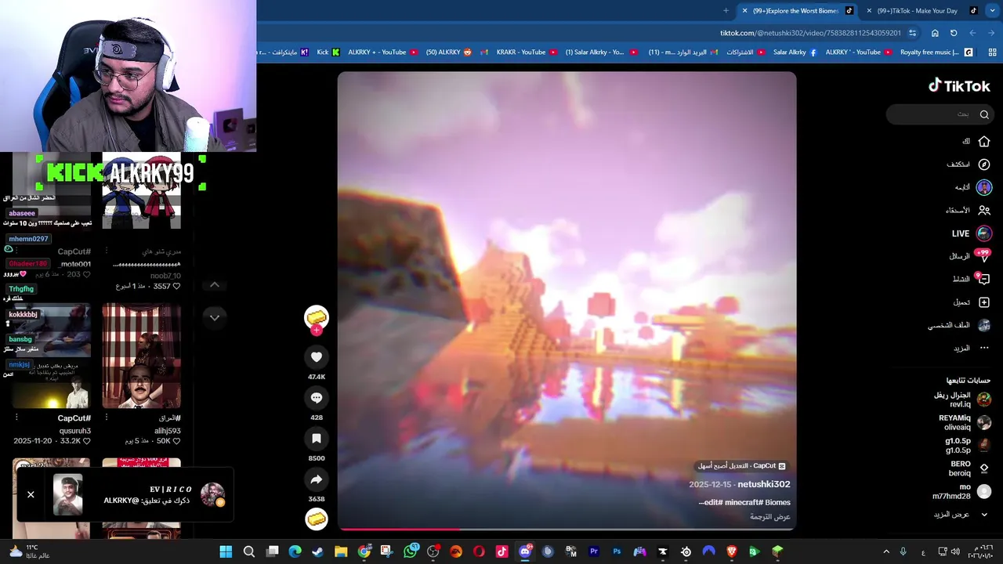Open Steam from taskbar

point(318,551)
